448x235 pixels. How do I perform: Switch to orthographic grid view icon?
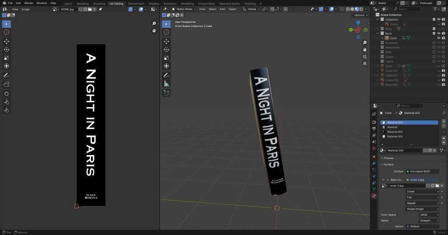(x=364, y=63)
